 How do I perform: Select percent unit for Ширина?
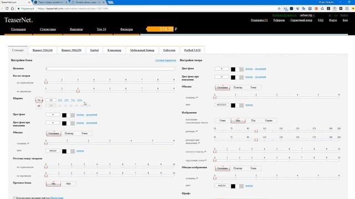(39, 100)
